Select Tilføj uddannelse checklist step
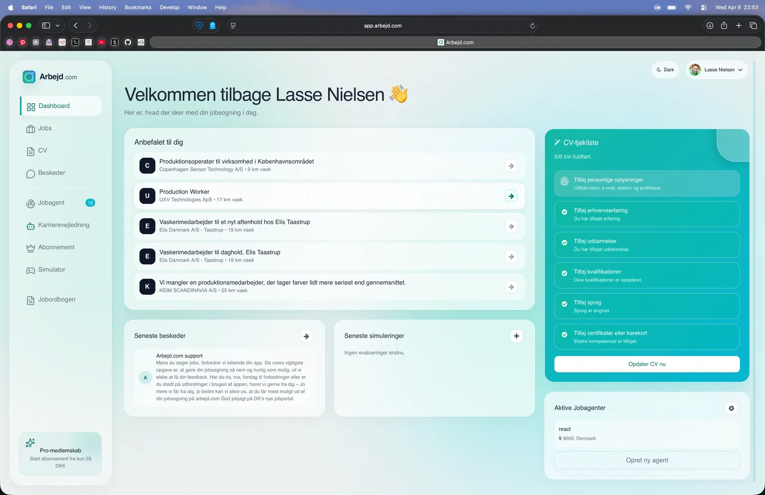The width and height of the screenshot is (765, 495). 647,245
